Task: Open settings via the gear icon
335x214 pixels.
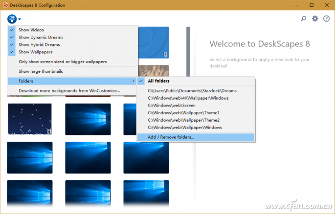Action: point(315,19)
